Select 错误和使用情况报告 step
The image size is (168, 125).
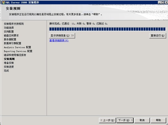tap(15, 55)
